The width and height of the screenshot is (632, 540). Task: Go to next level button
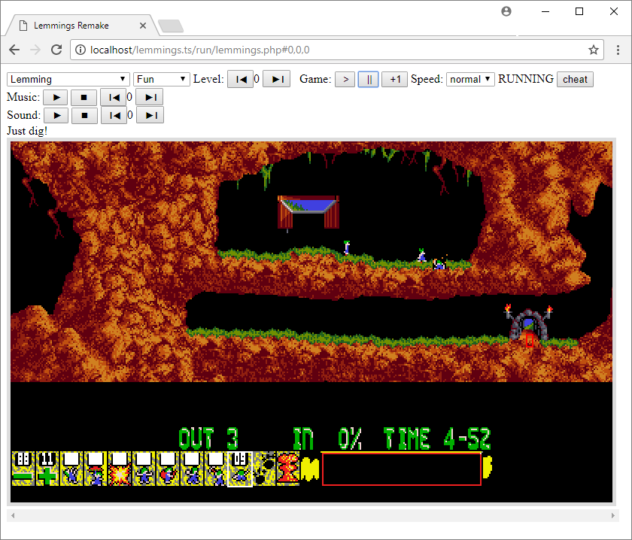point(277,79)
